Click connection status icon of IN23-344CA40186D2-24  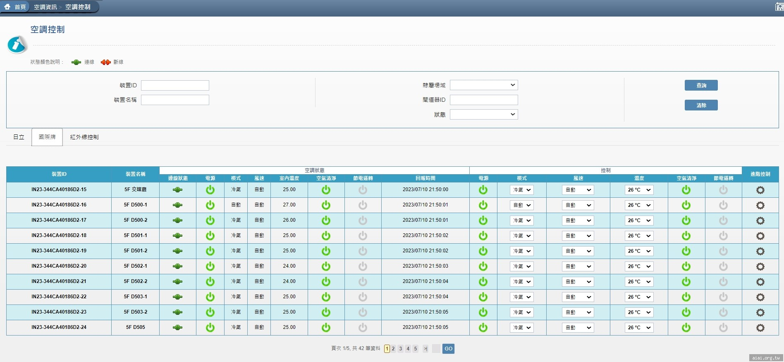tap(177, 328)
